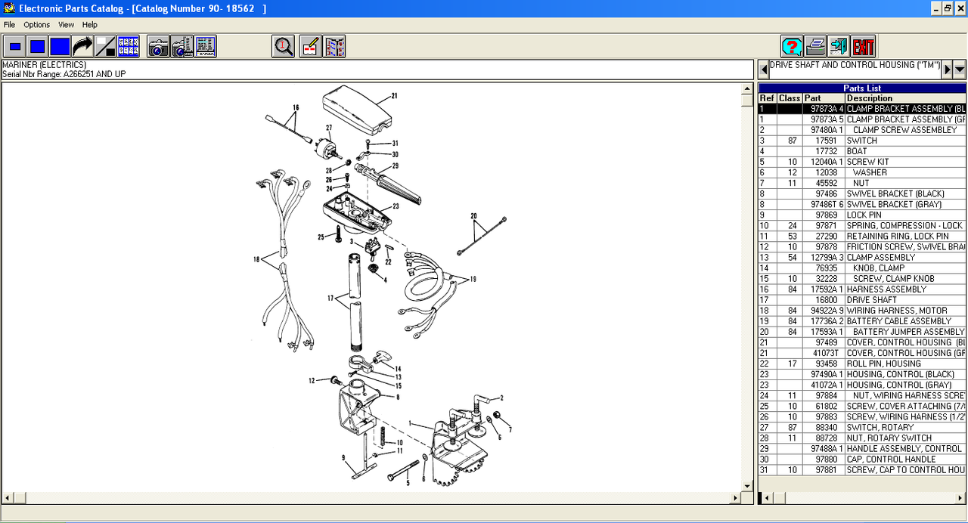Select the SWITCH, ROTARY row

coord(862,427)
